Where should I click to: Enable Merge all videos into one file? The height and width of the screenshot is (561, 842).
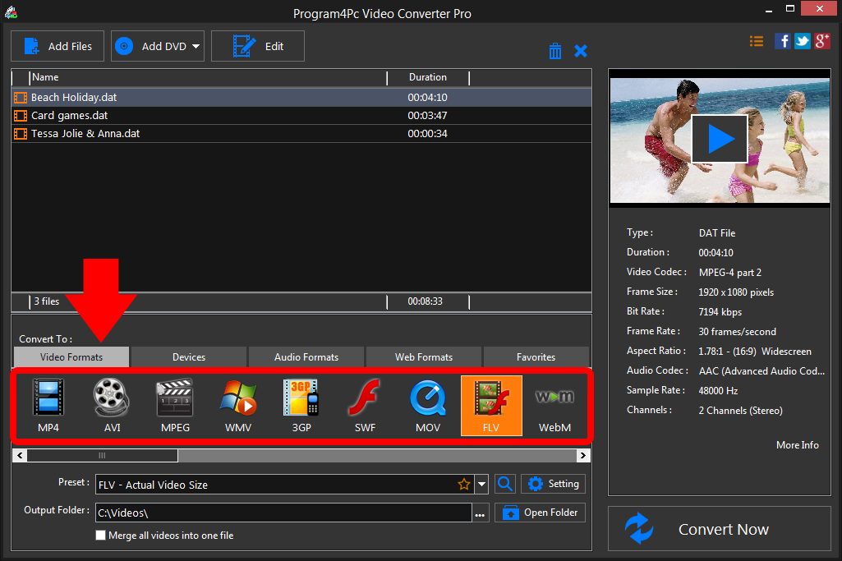pos(101,536)
